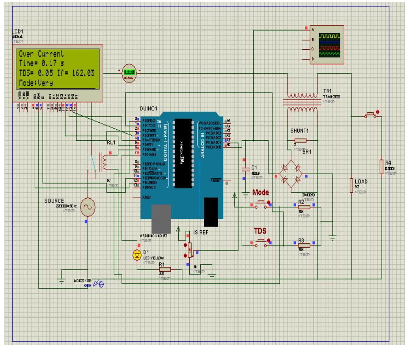Click the ground symbol below SOURCE
Viewport: 407px width, 345px height.
62,281
